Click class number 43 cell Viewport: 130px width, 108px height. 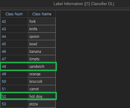(14, 29)
